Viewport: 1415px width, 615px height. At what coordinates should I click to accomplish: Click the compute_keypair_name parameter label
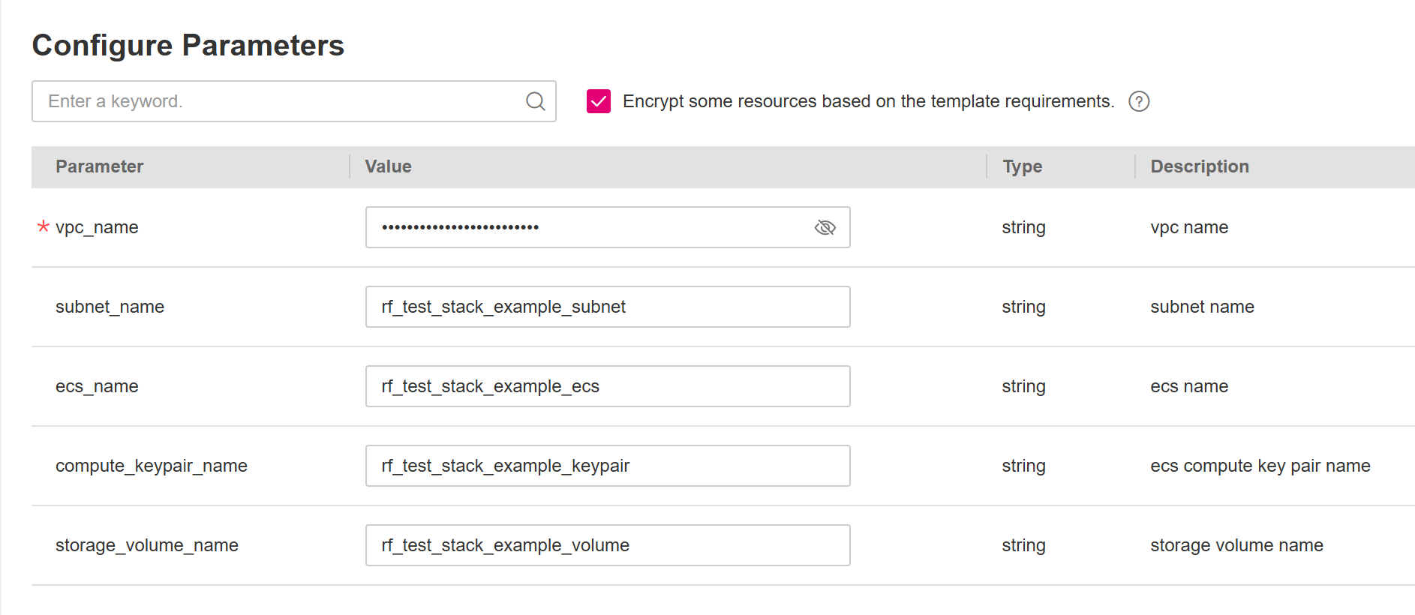(x=152, y=466)
